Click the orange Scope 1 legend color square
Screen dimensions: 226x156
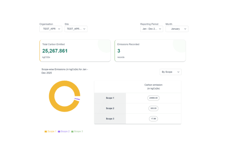46,132
